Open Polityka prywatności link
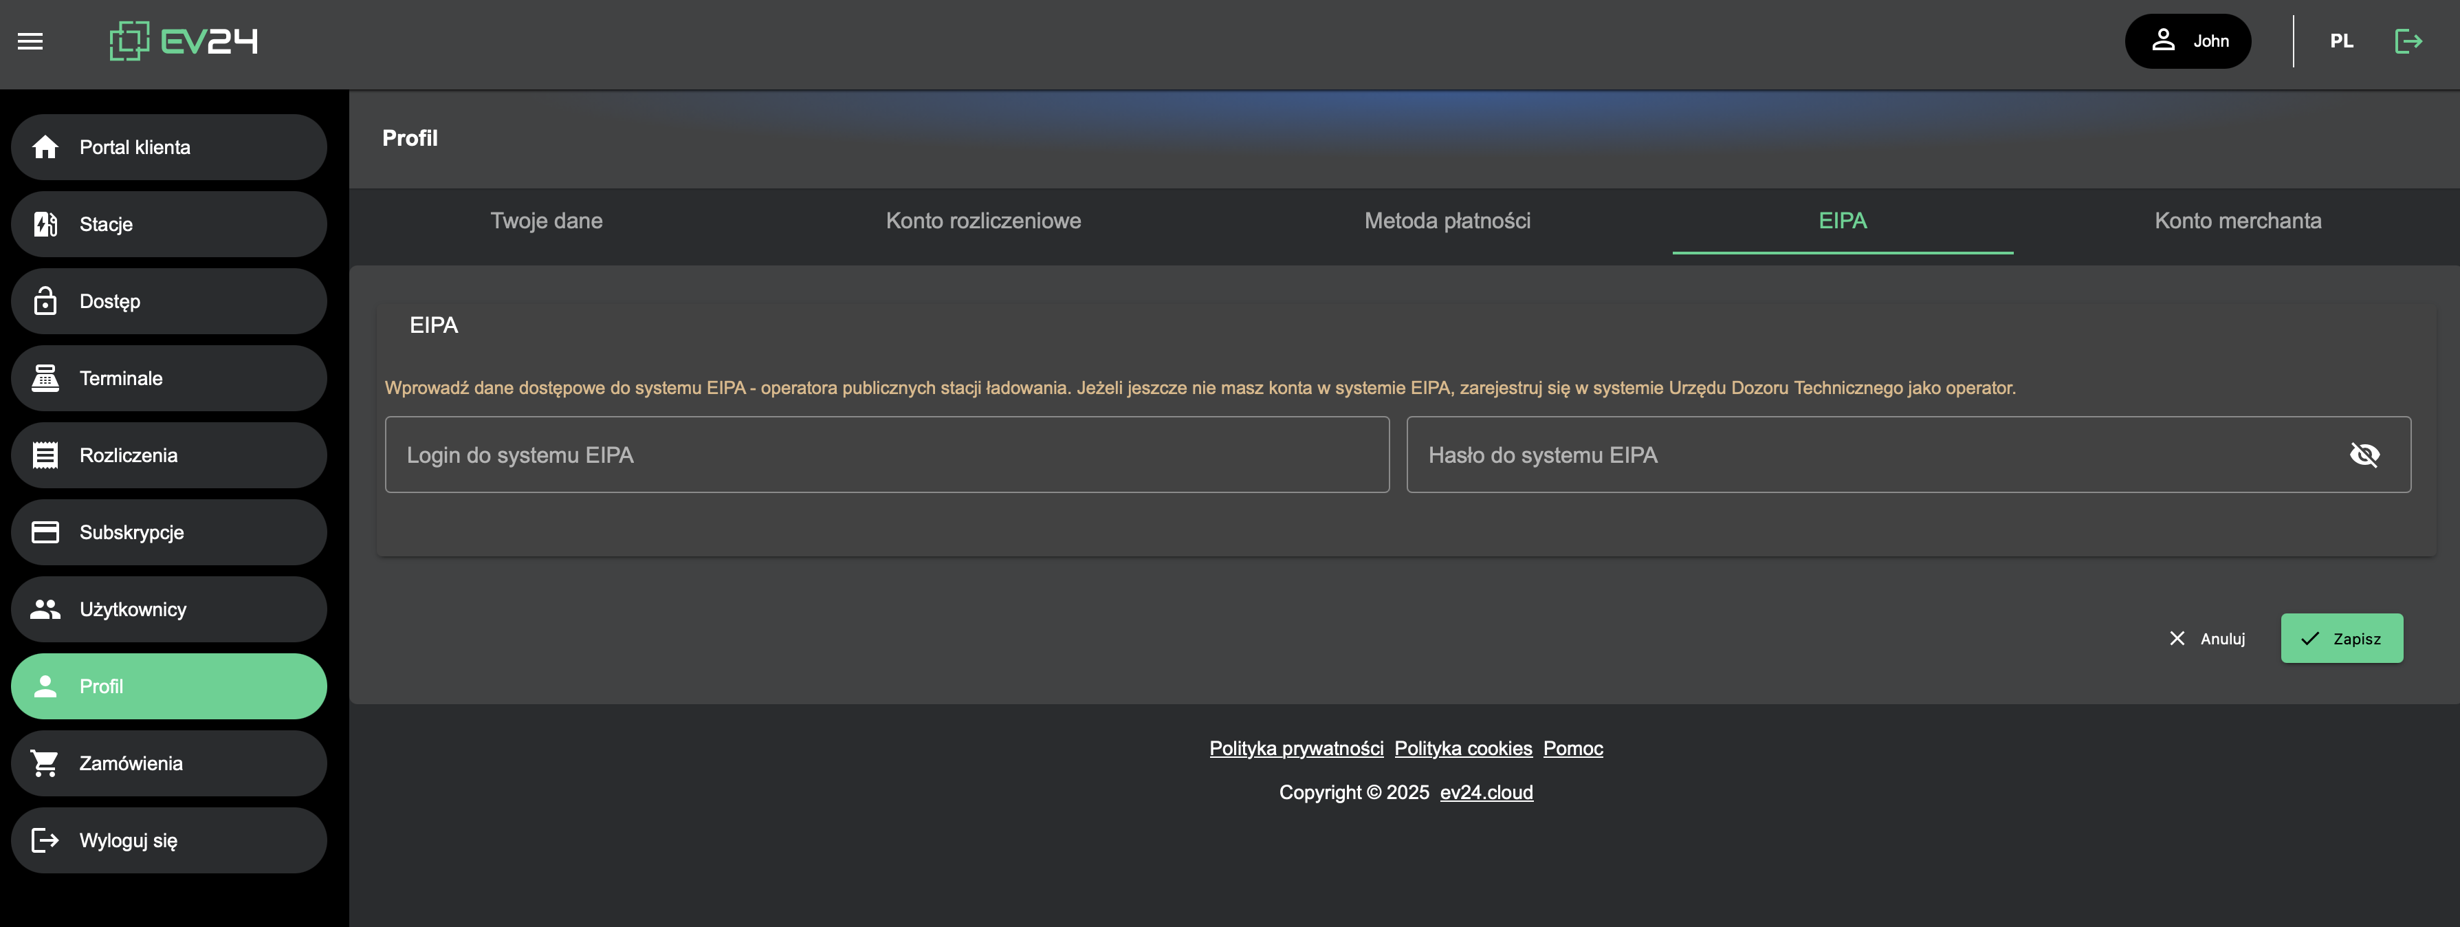 (x=1296, y=748)
